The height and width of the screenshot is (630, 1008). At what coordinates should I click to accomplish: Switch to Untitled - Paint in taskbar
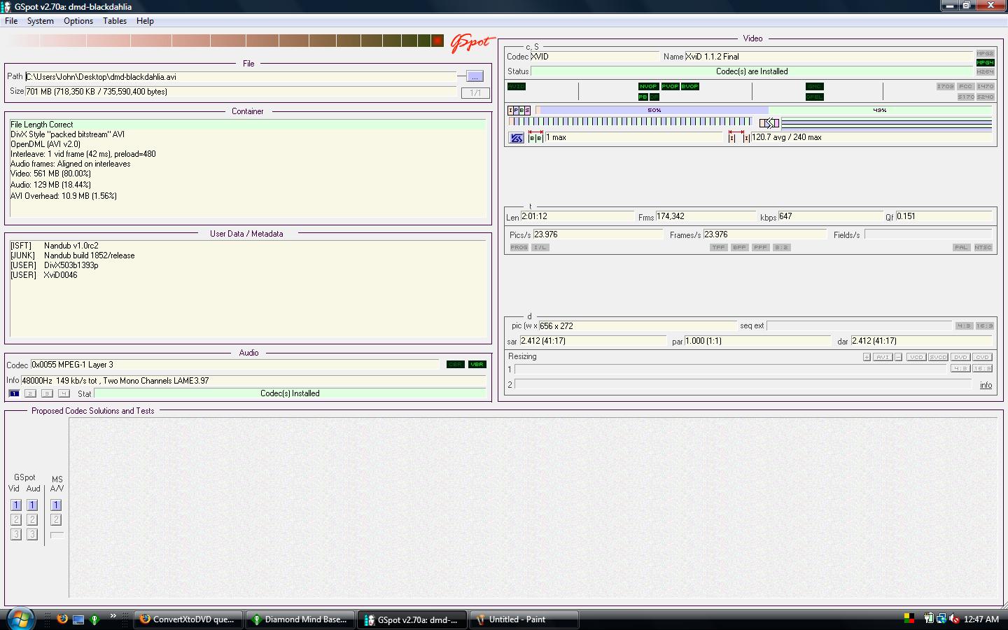(523, 619)
